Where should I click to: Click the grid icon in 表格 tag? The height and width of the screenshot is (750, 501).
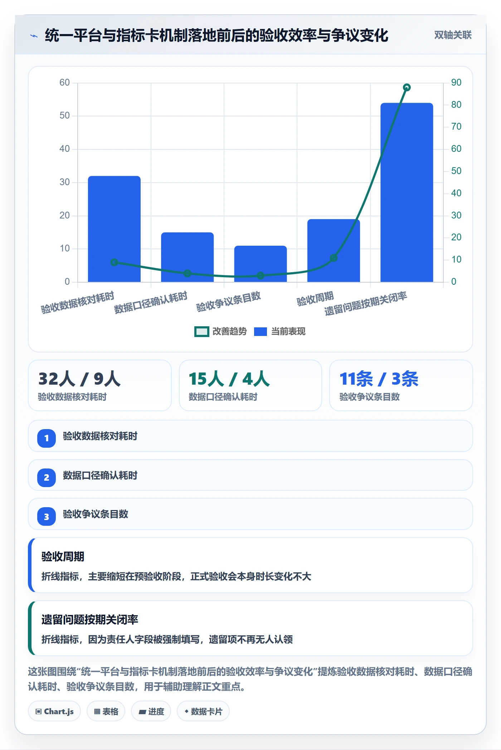[97, 712]
